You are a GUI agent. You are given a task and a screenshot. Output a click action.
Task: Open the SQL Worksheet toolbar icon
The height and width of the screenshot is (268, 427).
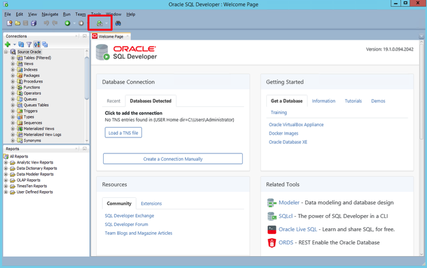[x=100, y=24]
